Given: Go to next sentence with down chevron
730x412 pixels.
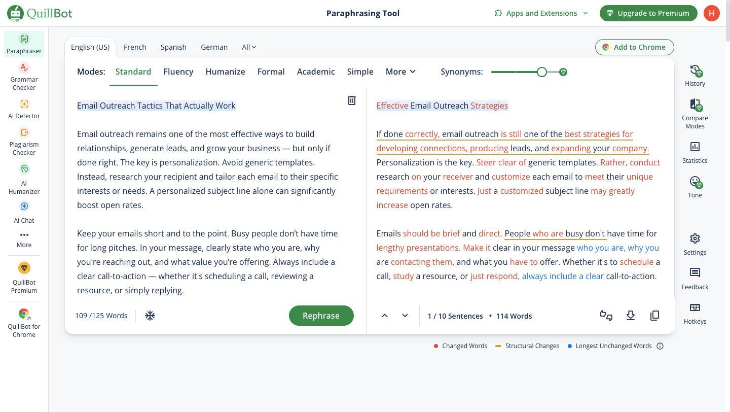Looking at the screenshot, I should tap(405, 316).
